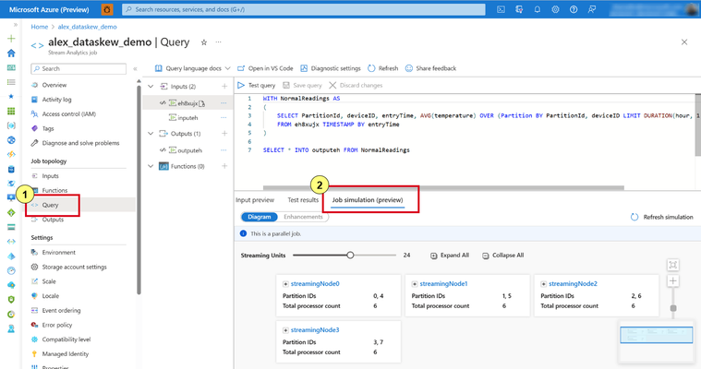
Task: Expand the streamingNode0 box
Action: tap(285, 284)
